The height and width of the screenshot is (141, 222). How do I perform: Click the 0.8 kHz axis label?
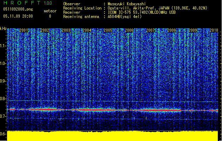tap(3, 99)
